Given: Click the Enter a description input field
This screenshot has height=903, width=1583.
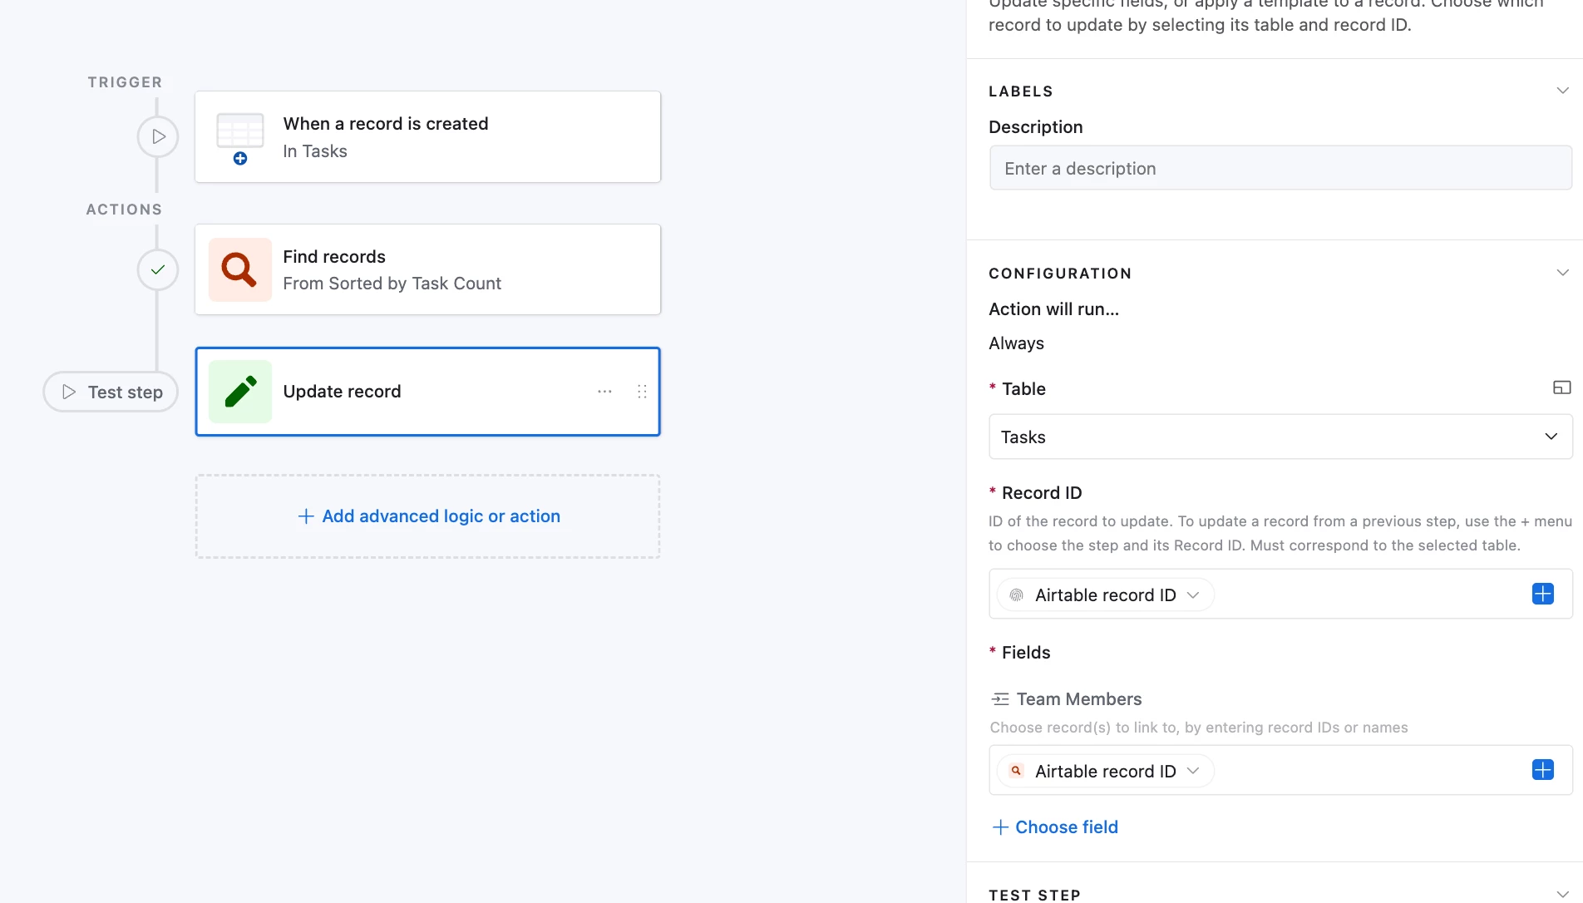Looking at the screenshot, I should 1280,168.
